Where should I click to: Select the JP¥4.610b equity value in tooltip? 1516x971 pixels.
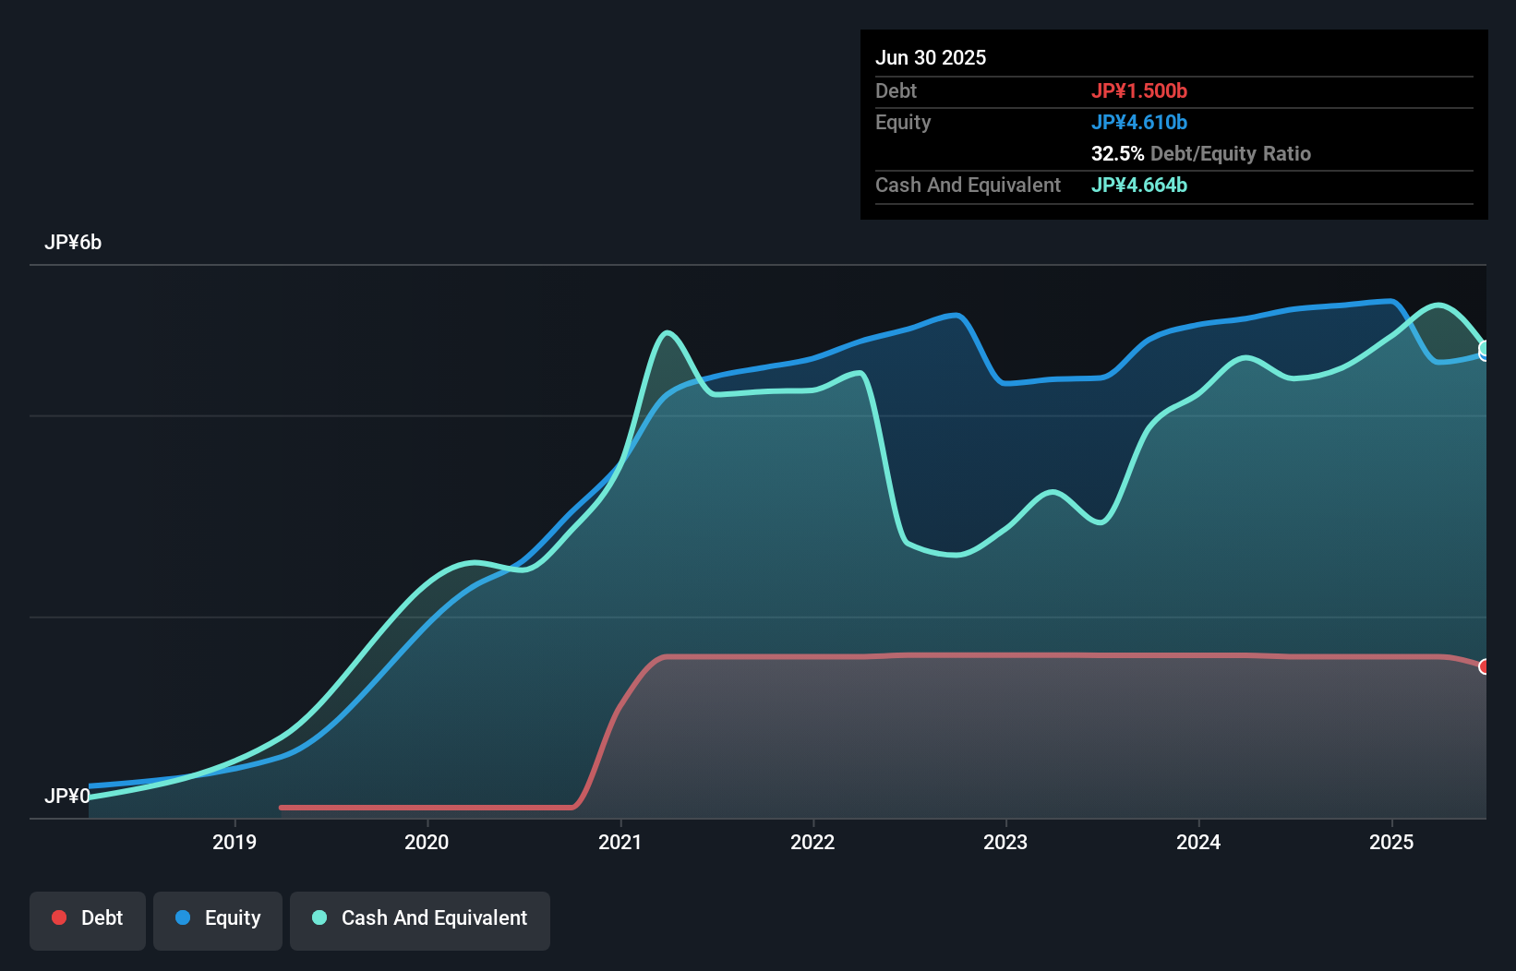click(x=1140, y=122)
